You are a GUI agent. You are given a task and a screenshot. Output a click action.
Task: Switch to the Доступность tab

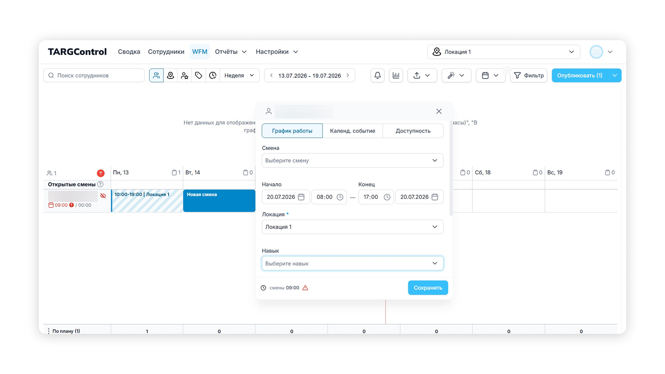[x=413, y=131]
